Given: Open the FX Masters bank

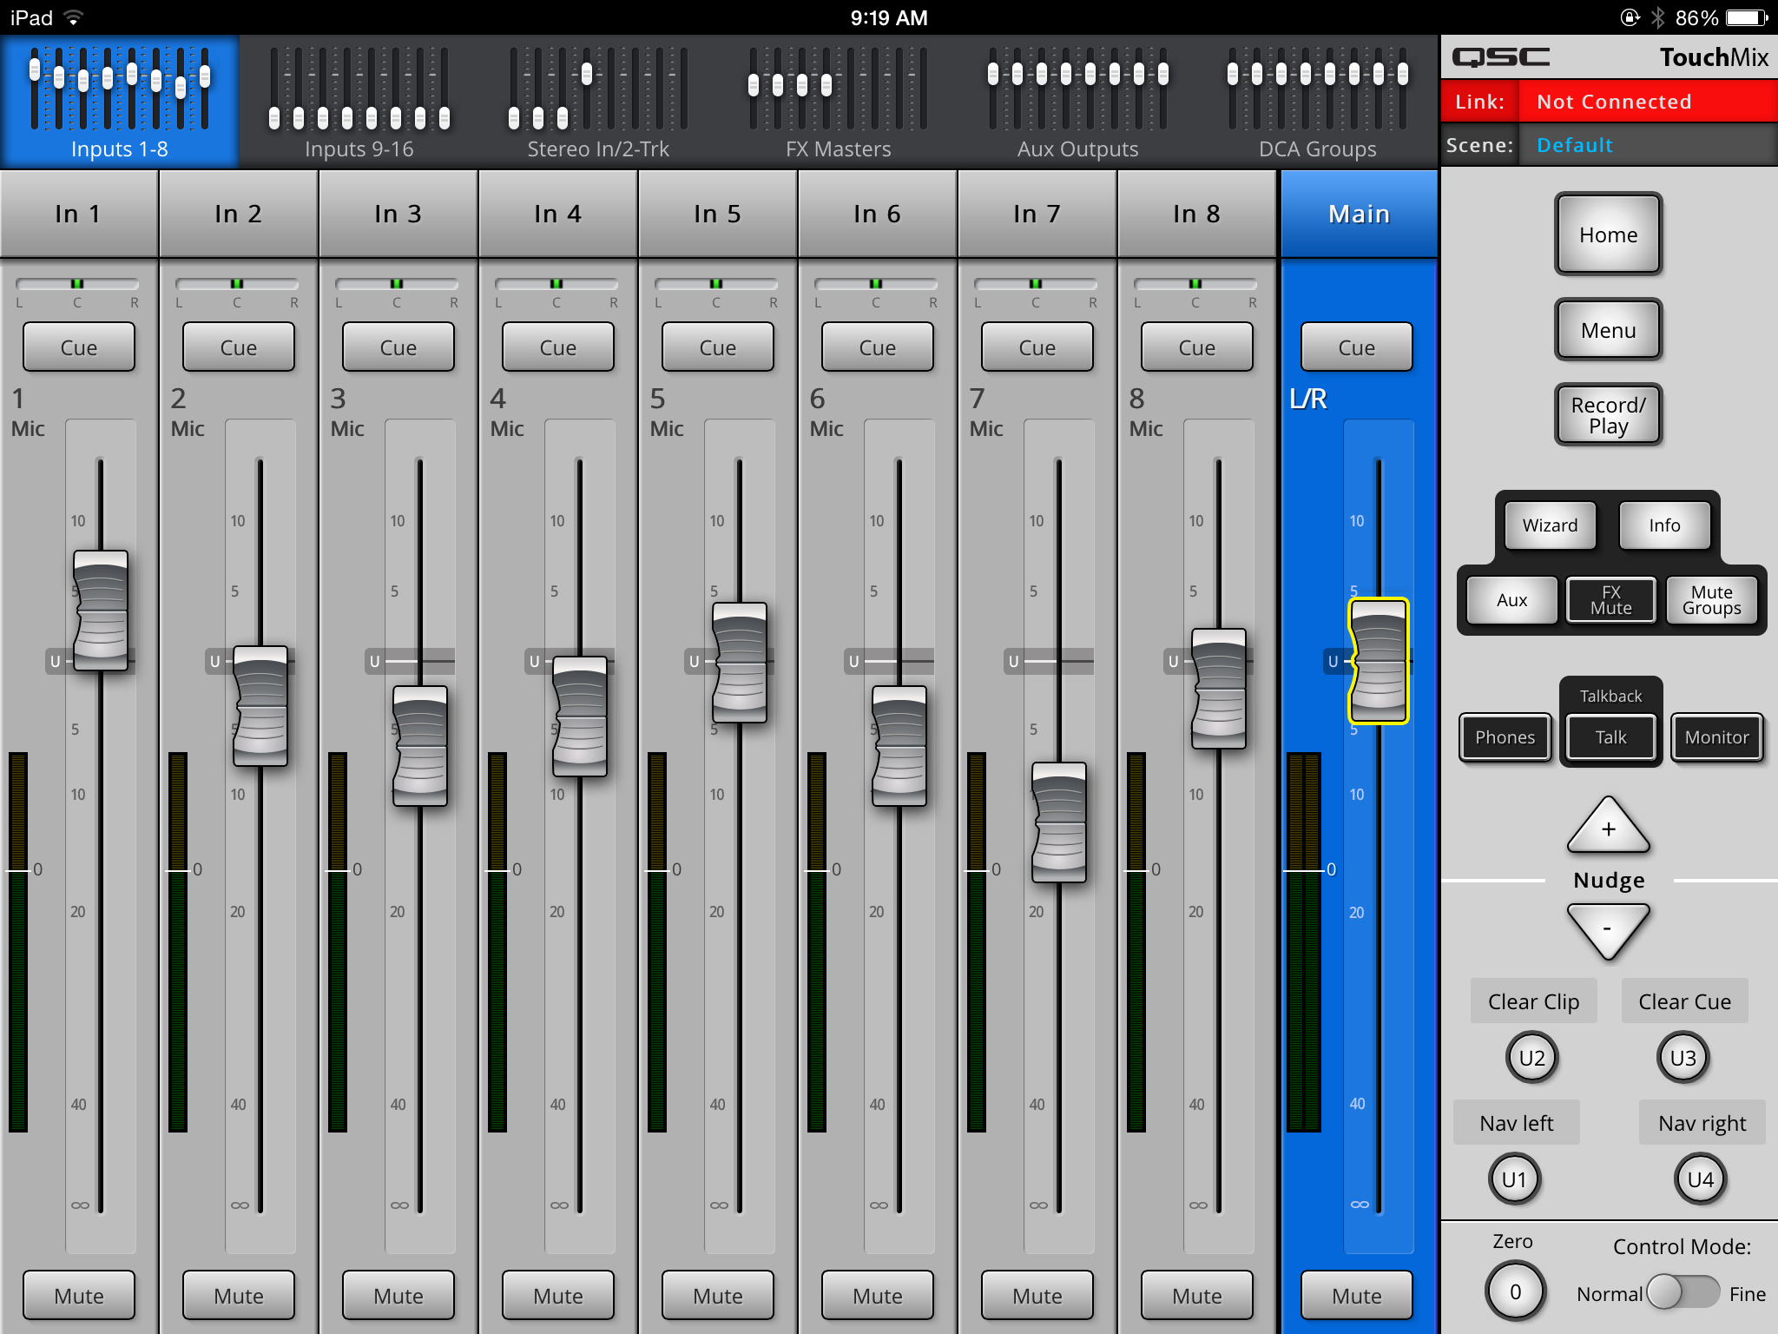Looking at the screenshot, I should click(x=836, y=100).
